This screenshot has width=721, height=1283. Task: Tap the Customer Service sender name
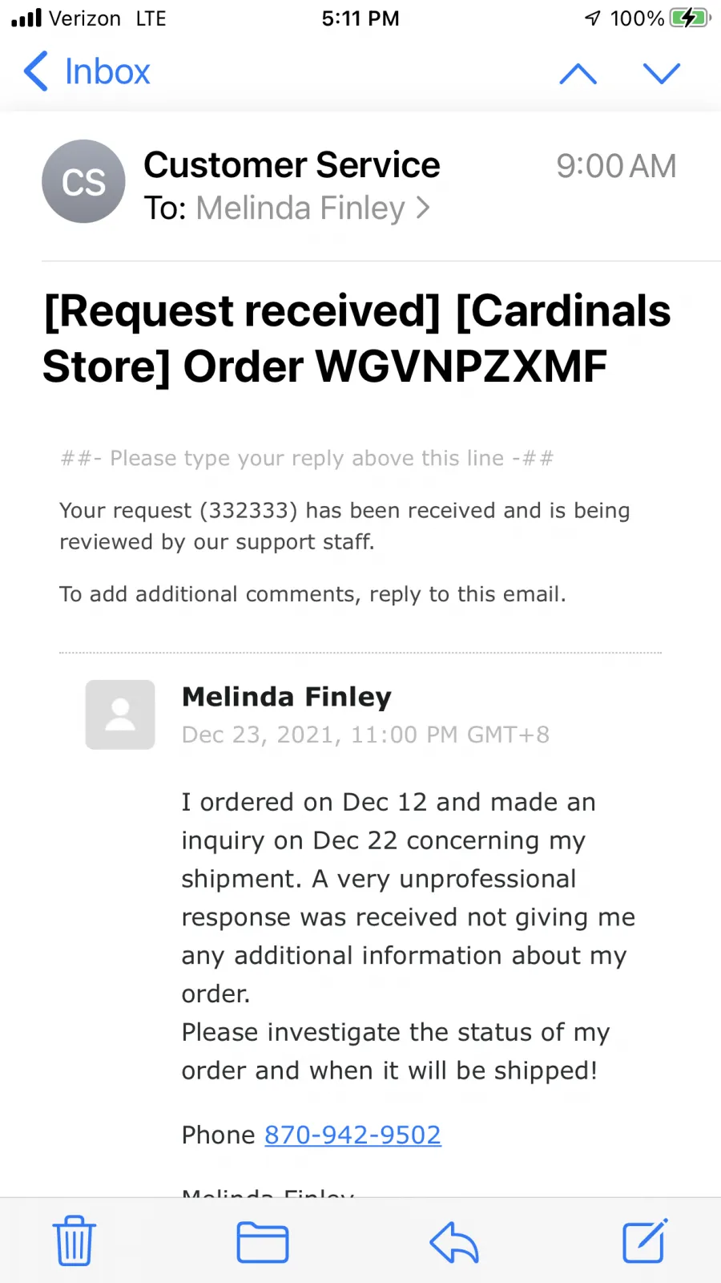point(292,165)
